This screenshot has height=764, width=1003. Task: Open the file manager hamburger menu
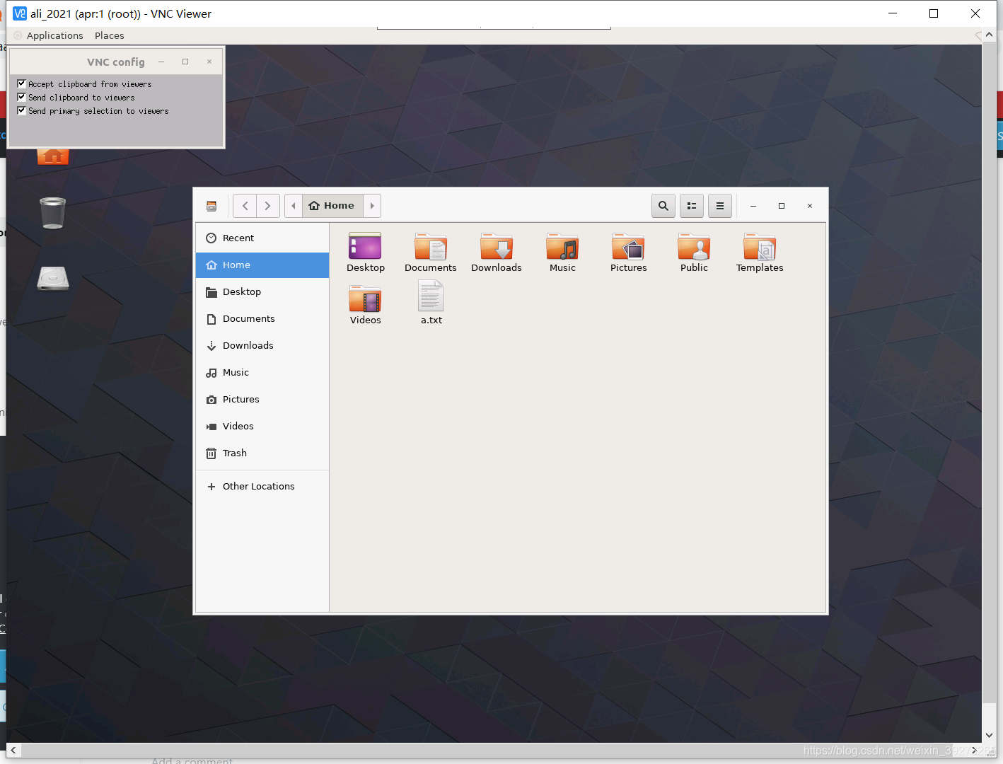(x=720, y=206)
